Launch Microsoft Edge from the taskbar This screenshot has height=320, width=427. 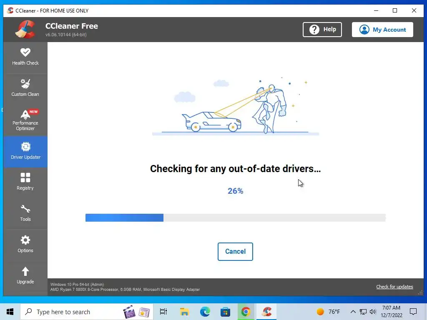pos(205,312)
